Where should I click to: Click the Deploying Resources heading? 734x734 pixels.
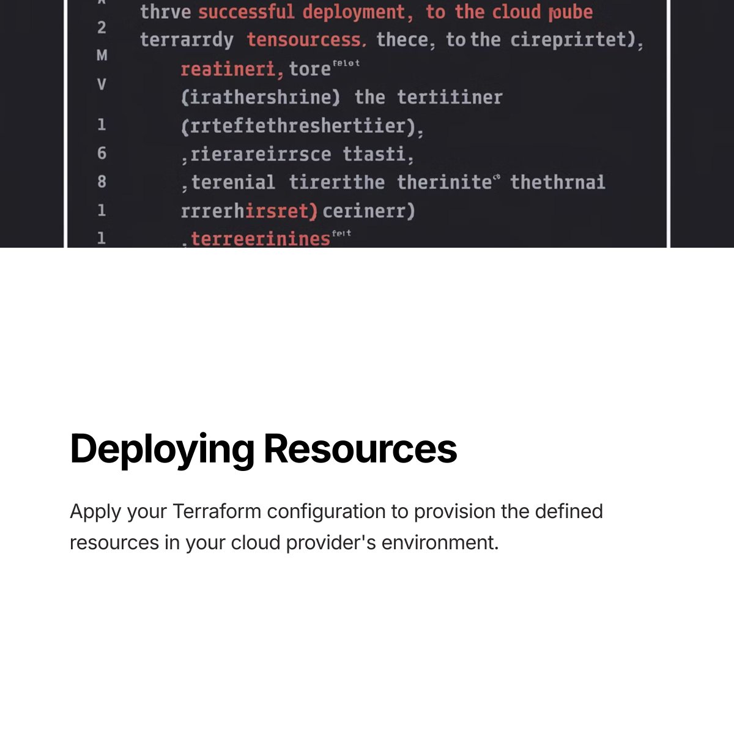[264, 451]
